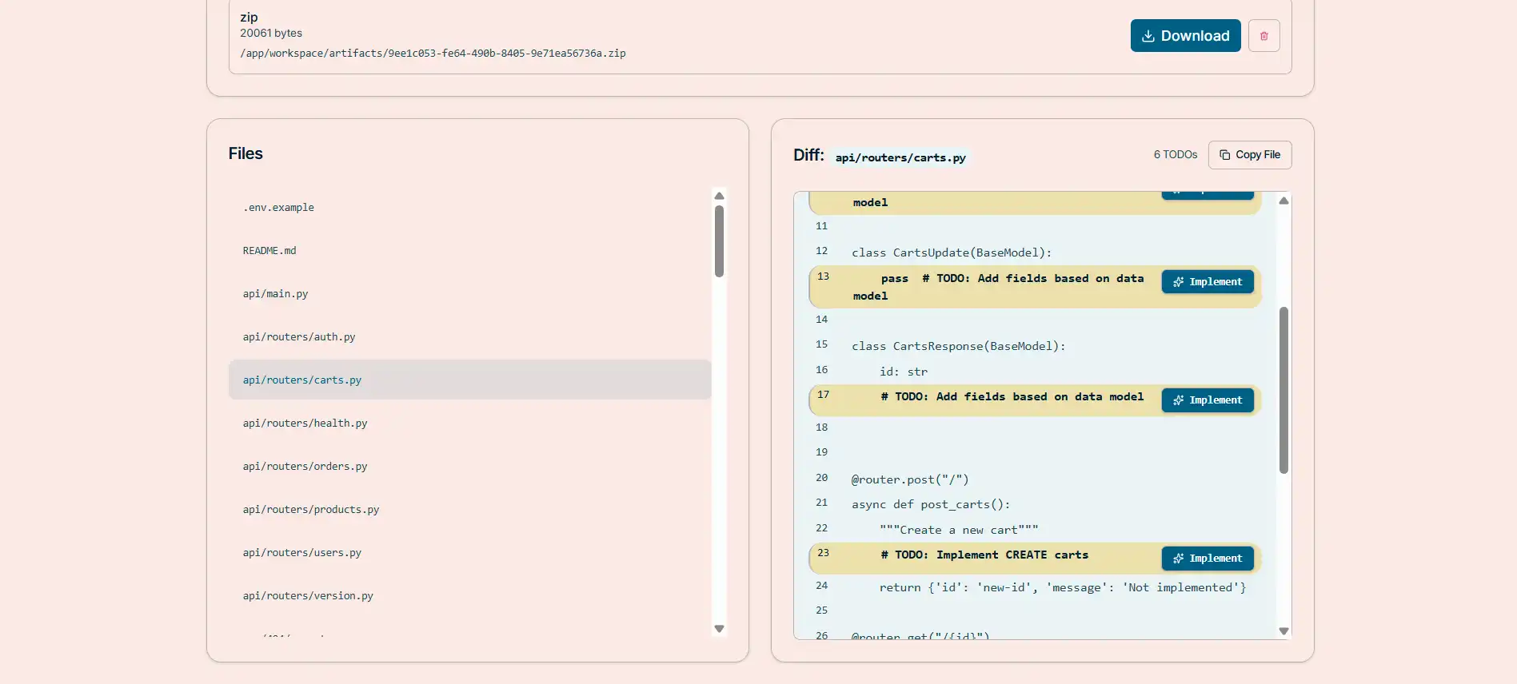Open api/routers/users.py file
The height and width of the screenshot is (684, 1517).
coord(470,553)
